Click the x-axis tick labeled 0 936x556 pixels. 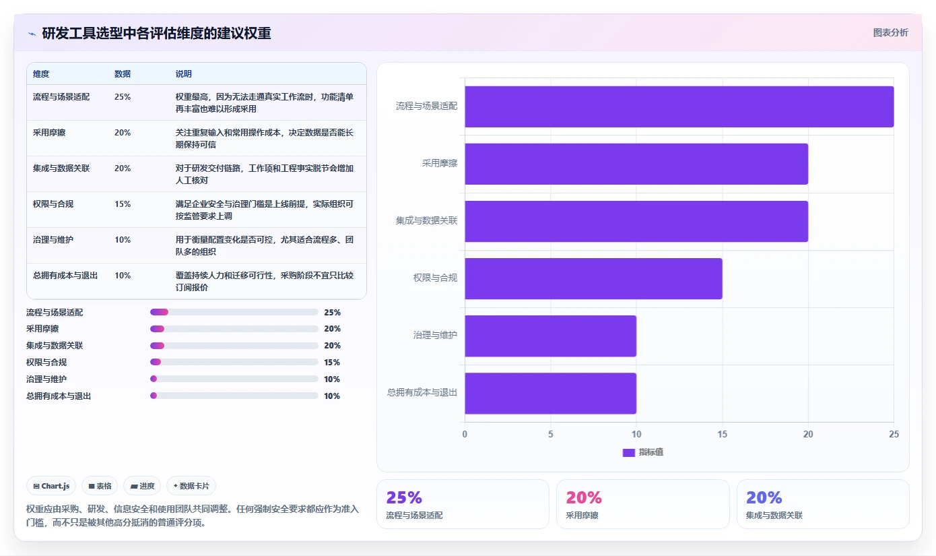pyautogui.click(x=465, y=434)
